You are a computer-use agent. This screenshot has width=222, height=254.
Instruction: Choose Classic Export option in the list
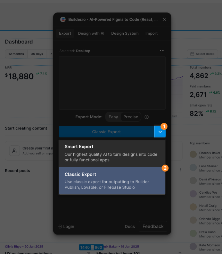tap(112, 181)
